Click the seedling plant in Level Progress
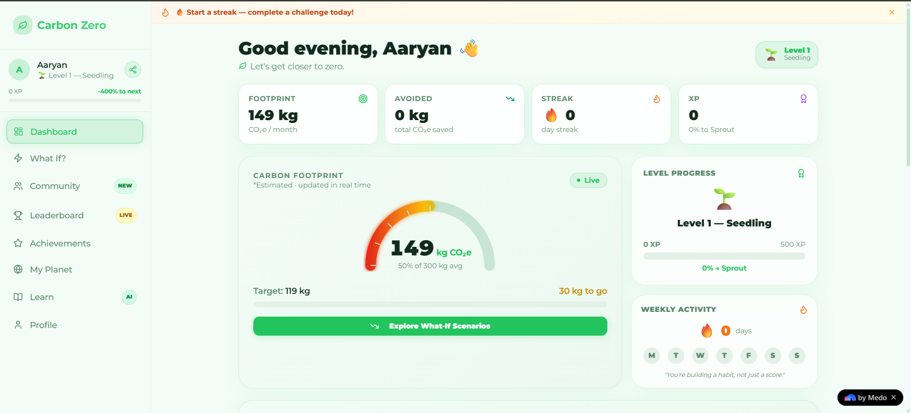Screen dimensions: 911x413 point(724,199)
